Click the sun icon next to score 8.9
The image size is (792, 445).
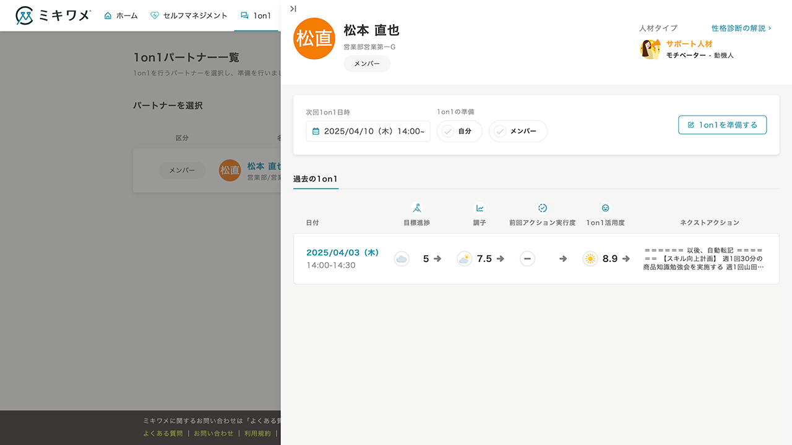point(590,259)
